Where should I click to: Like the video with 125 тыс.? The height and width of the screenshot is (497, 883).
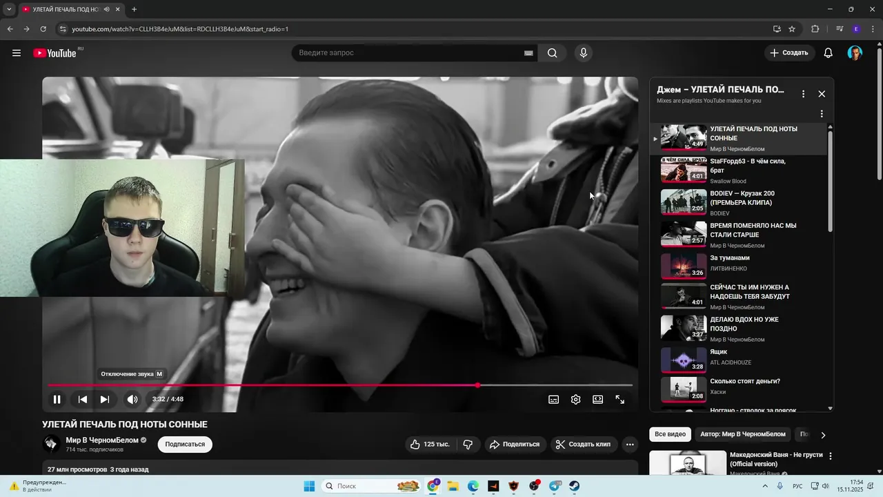[430, 445]
